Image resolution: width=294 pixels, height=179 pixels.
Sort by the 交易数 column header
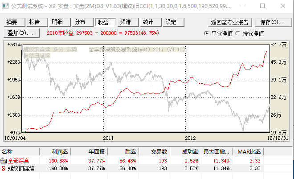tap(155, 152)
